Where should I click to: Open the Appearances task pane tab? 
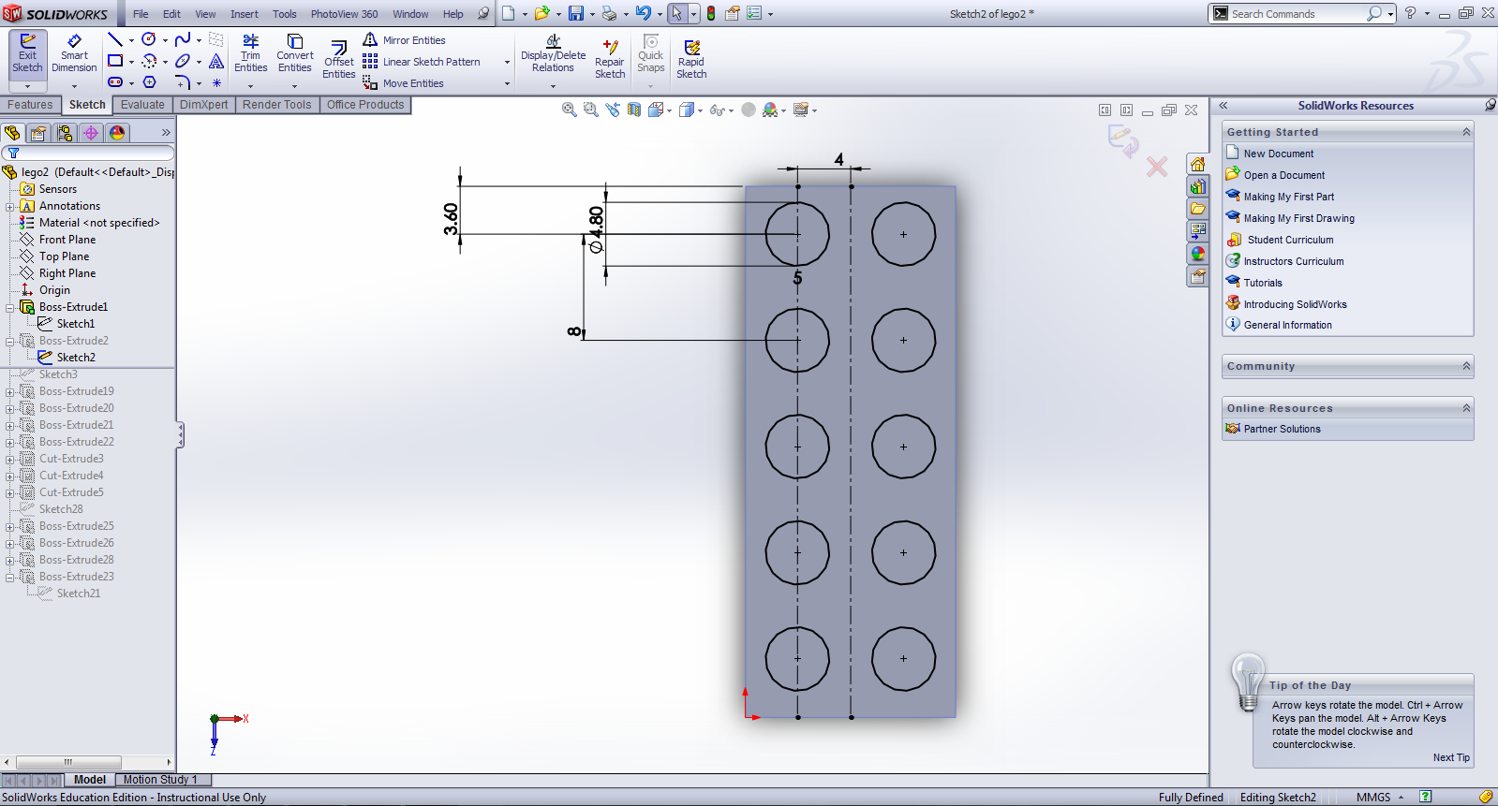coord(1197,254)
